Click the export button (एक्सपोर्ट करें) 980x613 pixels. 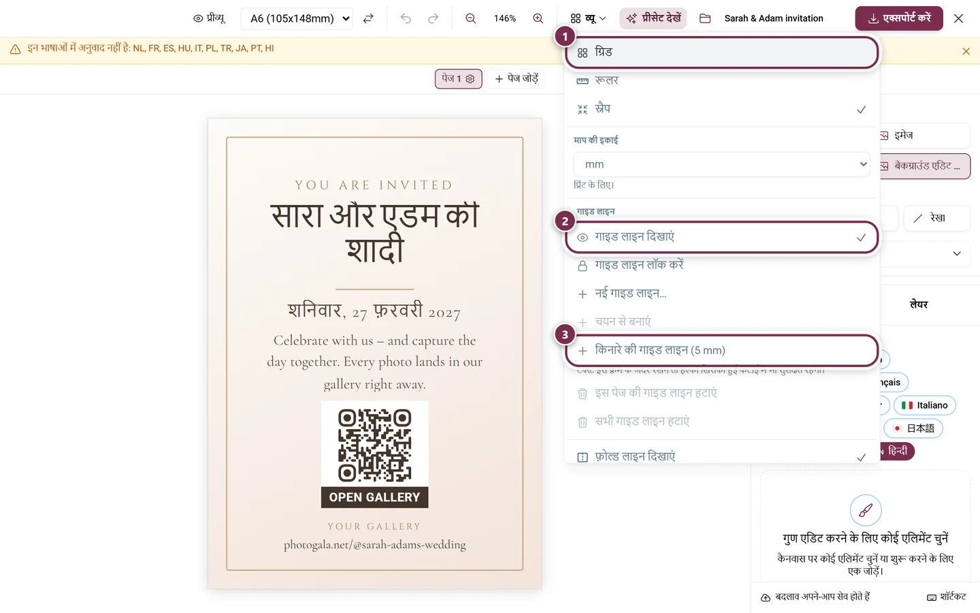pyautogui.click(x=899, y=18)
